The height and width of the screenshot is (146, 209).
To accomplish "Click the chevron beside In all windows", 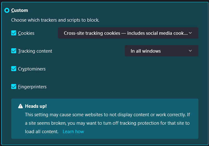I will pyautogui.click(x=191, y=51).
